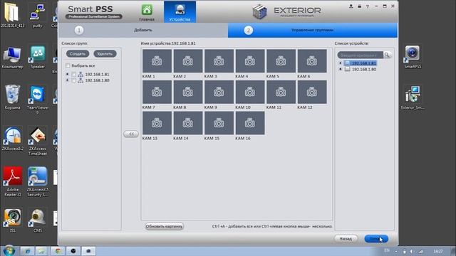This screenshot has width=456, height=256.
Task: Select camera thumbnail KAM 8
Action: (188, 92)
